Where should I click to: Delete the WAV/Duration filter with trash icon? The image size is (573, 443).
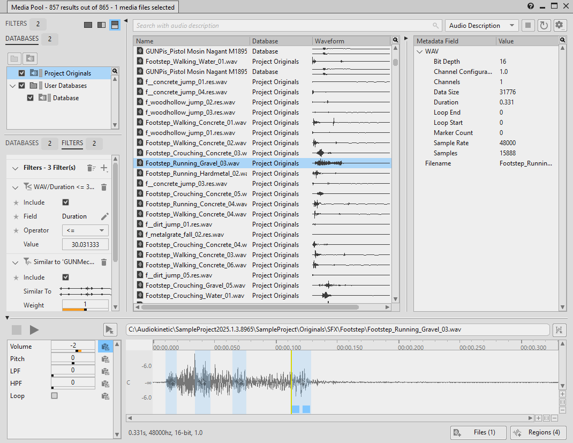104,187
